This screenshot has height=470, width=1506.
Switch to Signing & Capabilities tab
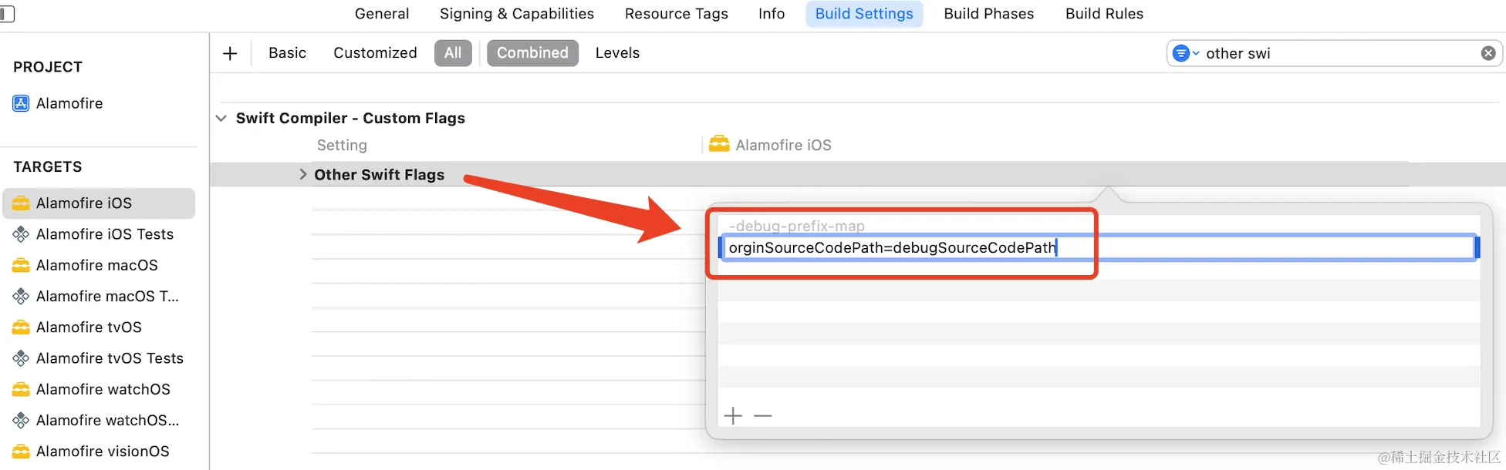[x=517, y=14]
